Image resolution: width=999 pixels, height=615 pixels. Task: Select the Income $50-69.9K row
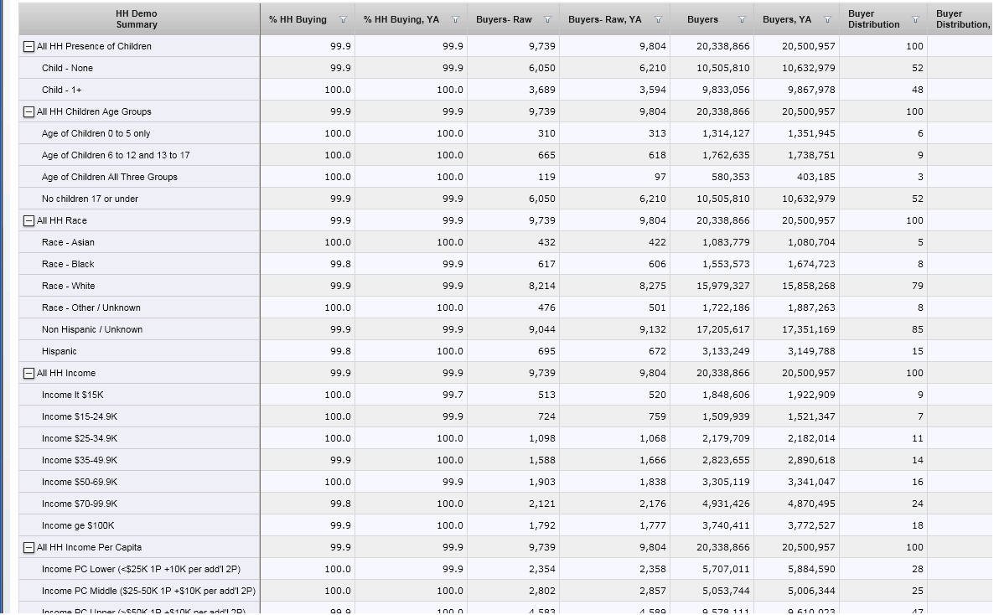pyautogui.click(x=80, y=482)
